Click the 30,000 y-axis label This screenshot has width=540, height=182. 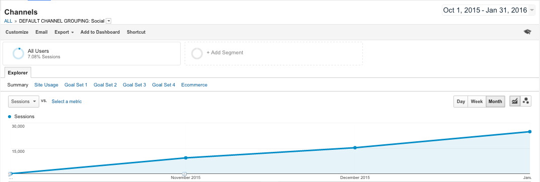18,126
